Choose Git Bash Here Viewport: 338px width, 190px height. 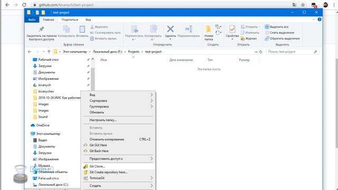118,151
